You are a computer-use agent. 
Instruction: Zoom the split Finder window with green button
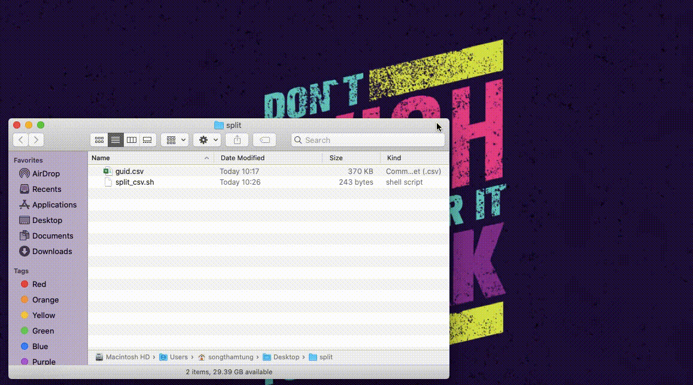coord(41,126)
